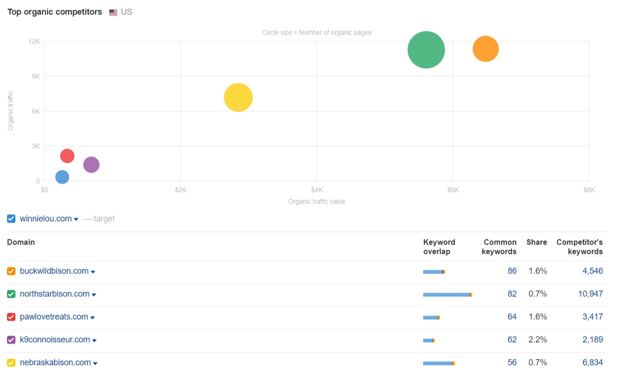Disable the pawlovetreats.com red checkbox

click(11, 317)
